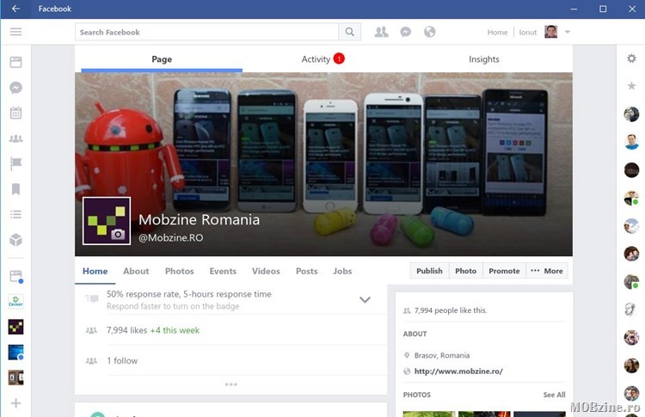645x417 pixels.
Task: Open Windows-themed shortcut in sidebar
Action: click(x=15, y=353)
